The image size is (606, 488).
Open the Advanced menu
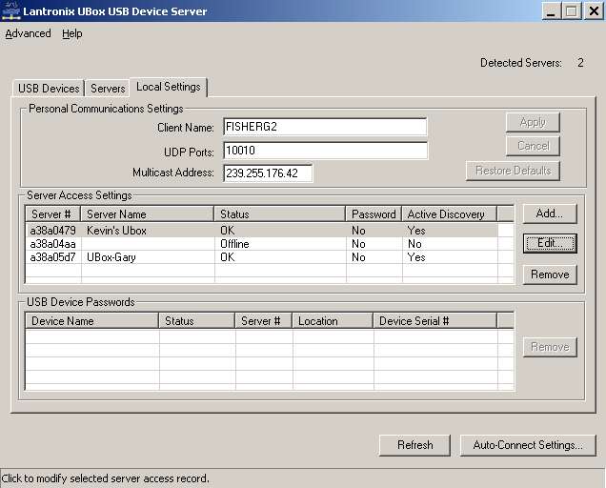[x=28, y=33]
